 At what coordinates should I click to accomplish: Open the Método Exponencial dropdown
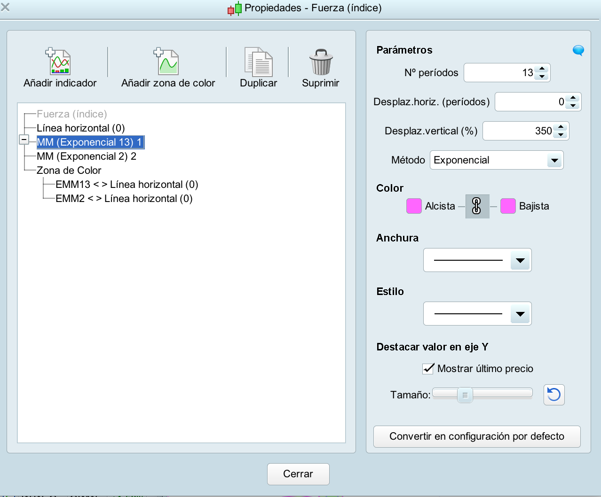point(497,160)
